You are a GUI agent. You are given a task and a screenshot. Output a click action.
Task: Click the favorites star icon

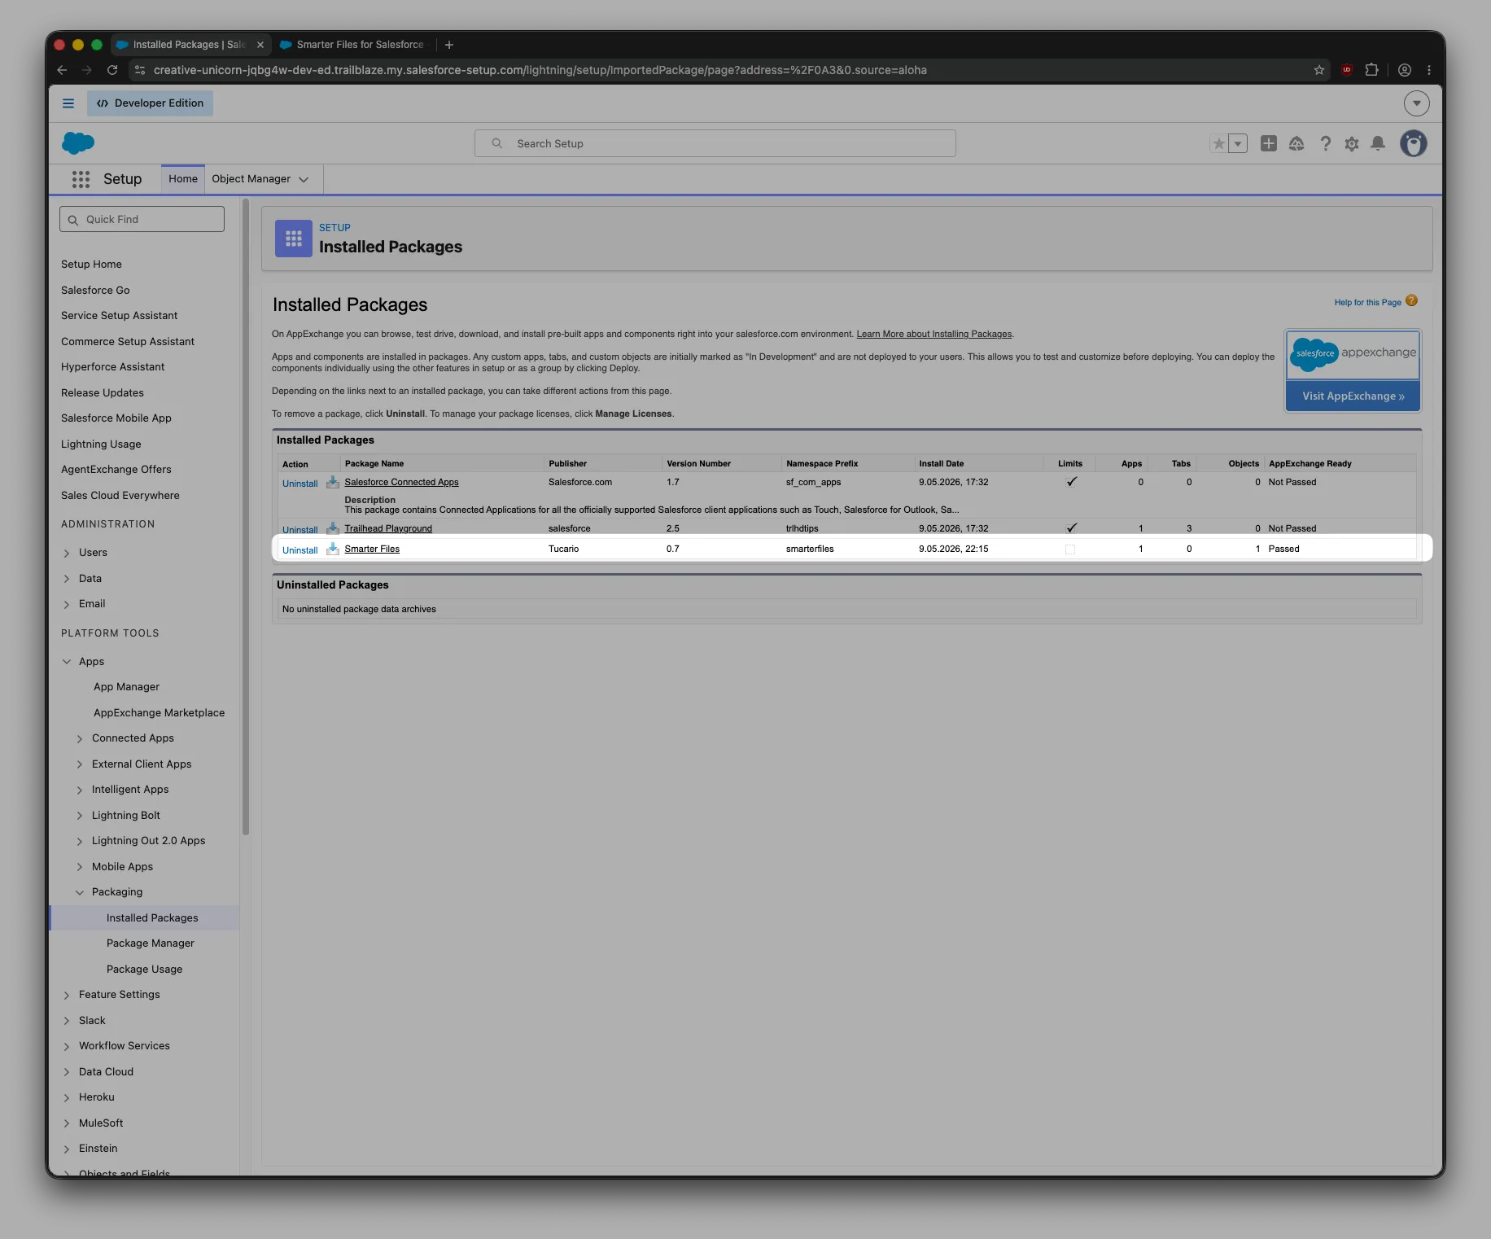1218,144
